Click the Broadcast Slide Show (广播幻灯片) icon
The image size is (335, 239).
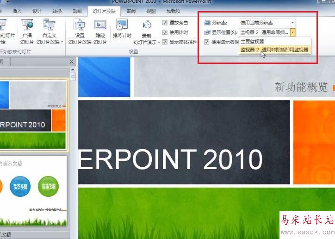point(27,25)
